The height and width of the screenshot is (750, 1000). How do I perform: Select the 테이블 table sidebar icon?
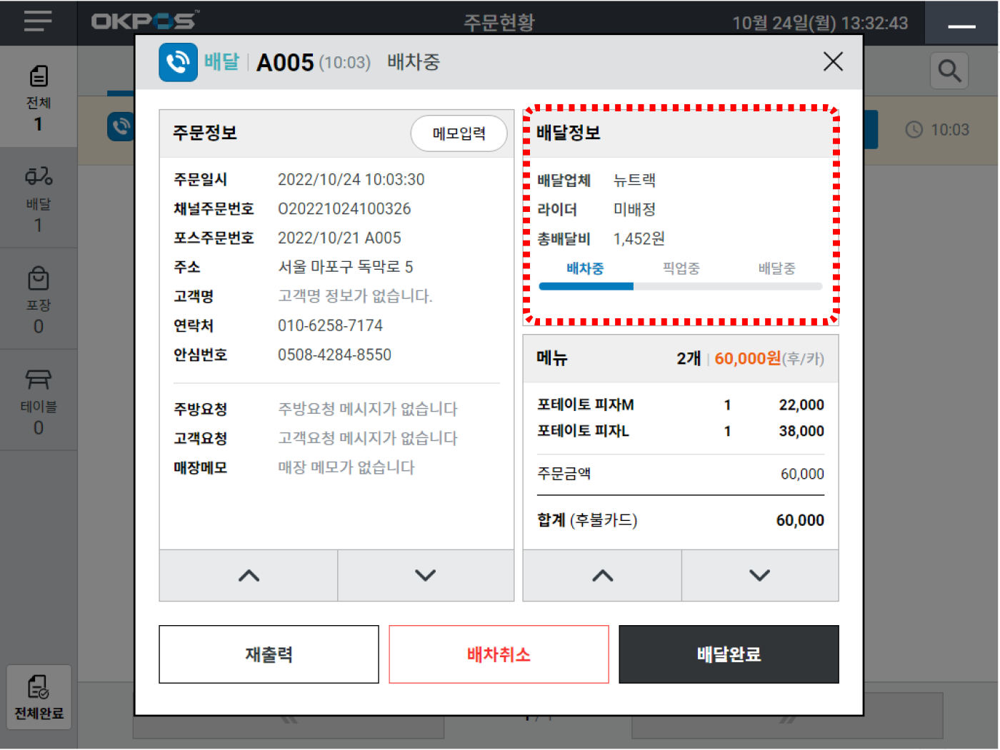pyautogui.click(x=39, y=380)
